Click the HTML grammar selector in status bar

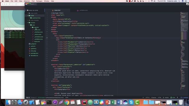159,97
